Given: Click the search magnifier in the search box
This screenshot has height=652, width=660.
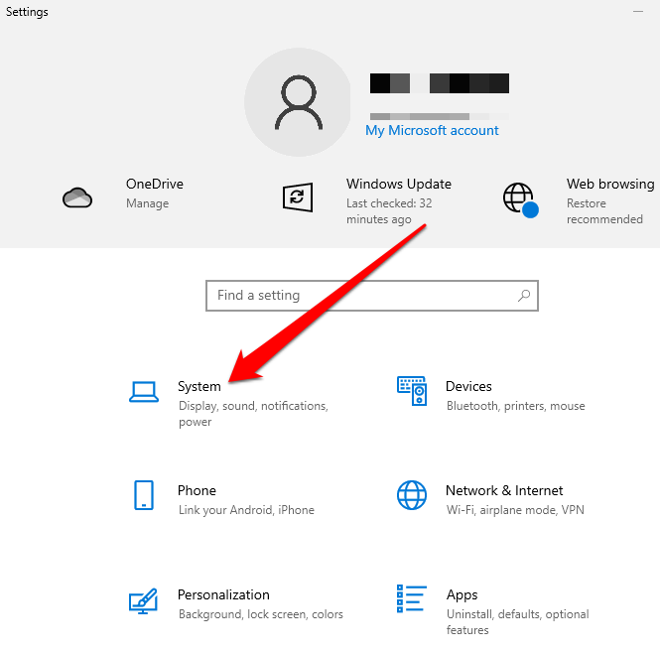Looking at the screenshot, I should [x=524, y=296].
